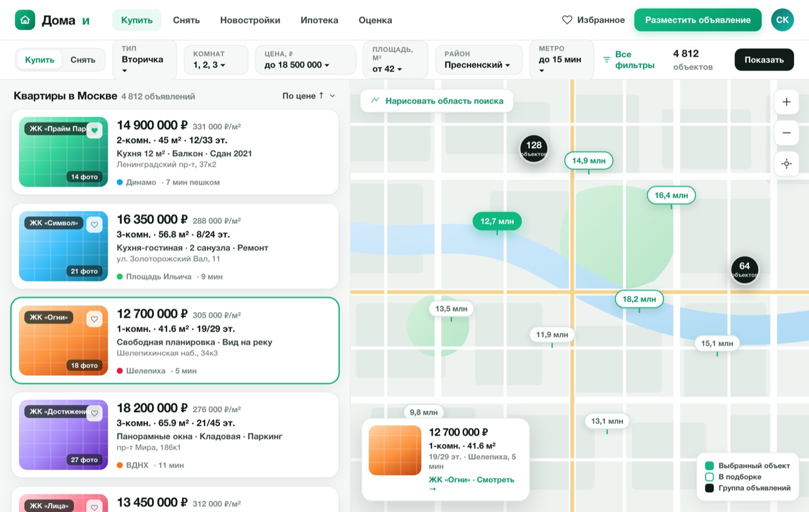
Task: Click the 13,1 млн map marker
Action: click(607, 421)
